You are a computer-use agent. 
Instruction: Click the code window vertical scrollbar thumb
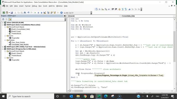point(175,46)
